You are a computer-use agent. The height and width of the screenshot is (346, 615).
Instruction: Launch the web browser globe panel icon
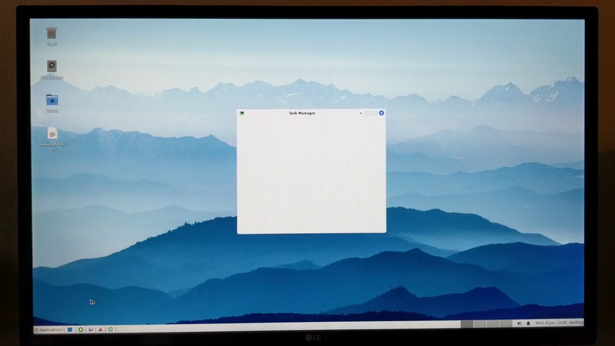91,330
